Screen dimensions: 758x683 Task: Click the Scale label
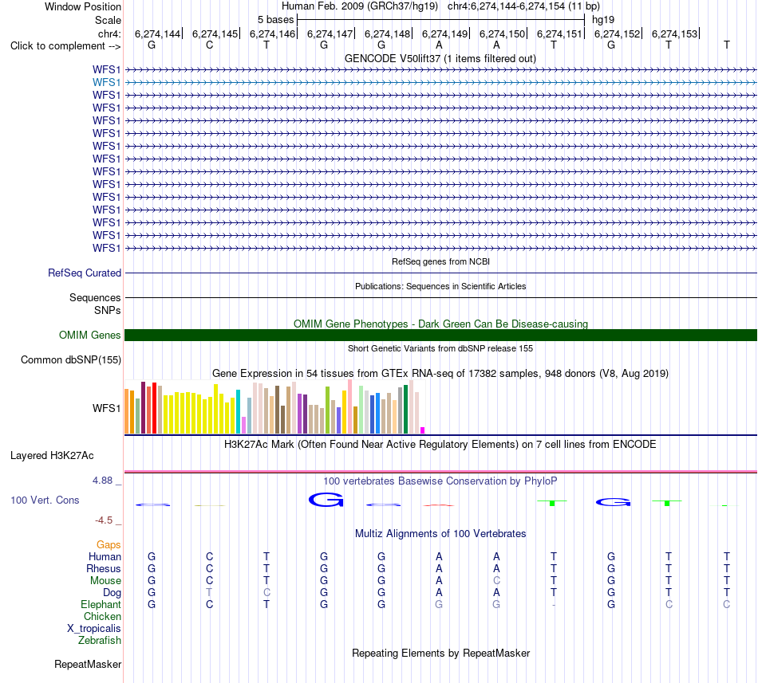click(x=108, y=20)
